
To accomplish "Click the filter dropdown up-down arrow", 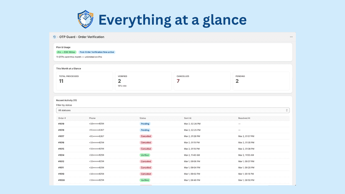I will 287,110.
